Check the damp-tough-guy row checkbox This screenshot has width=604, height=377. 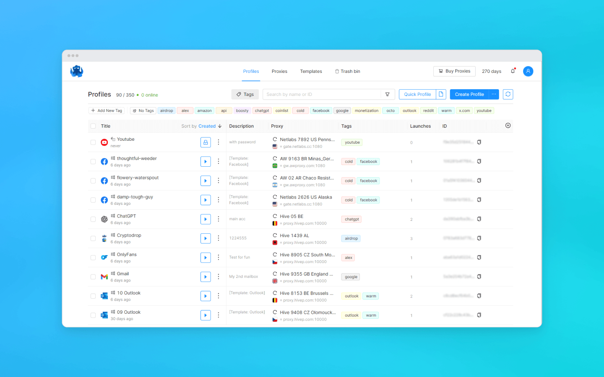pyautogui.click(x=93, y=200)
